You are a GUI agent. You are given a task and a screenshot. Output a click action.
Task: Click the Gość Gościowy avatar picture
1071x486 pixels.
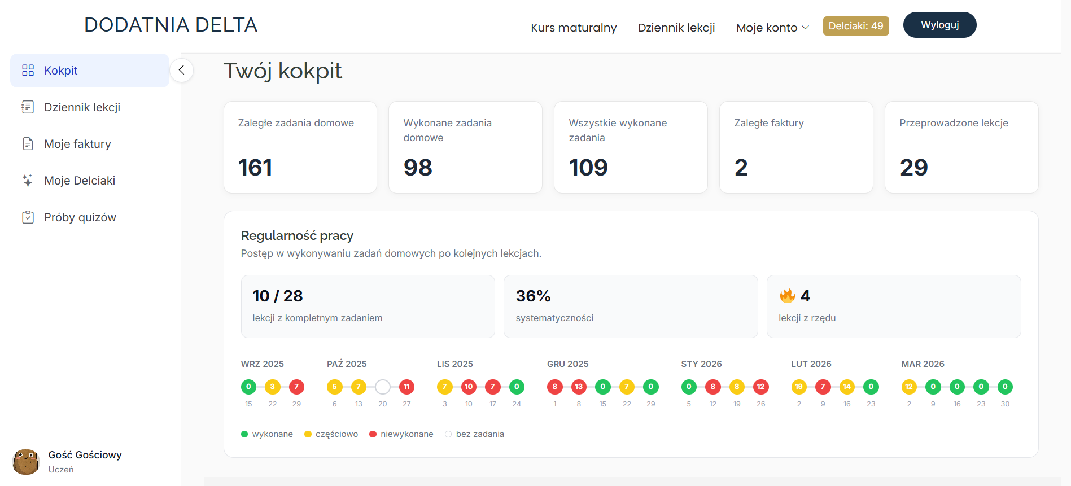click(26, 462)
